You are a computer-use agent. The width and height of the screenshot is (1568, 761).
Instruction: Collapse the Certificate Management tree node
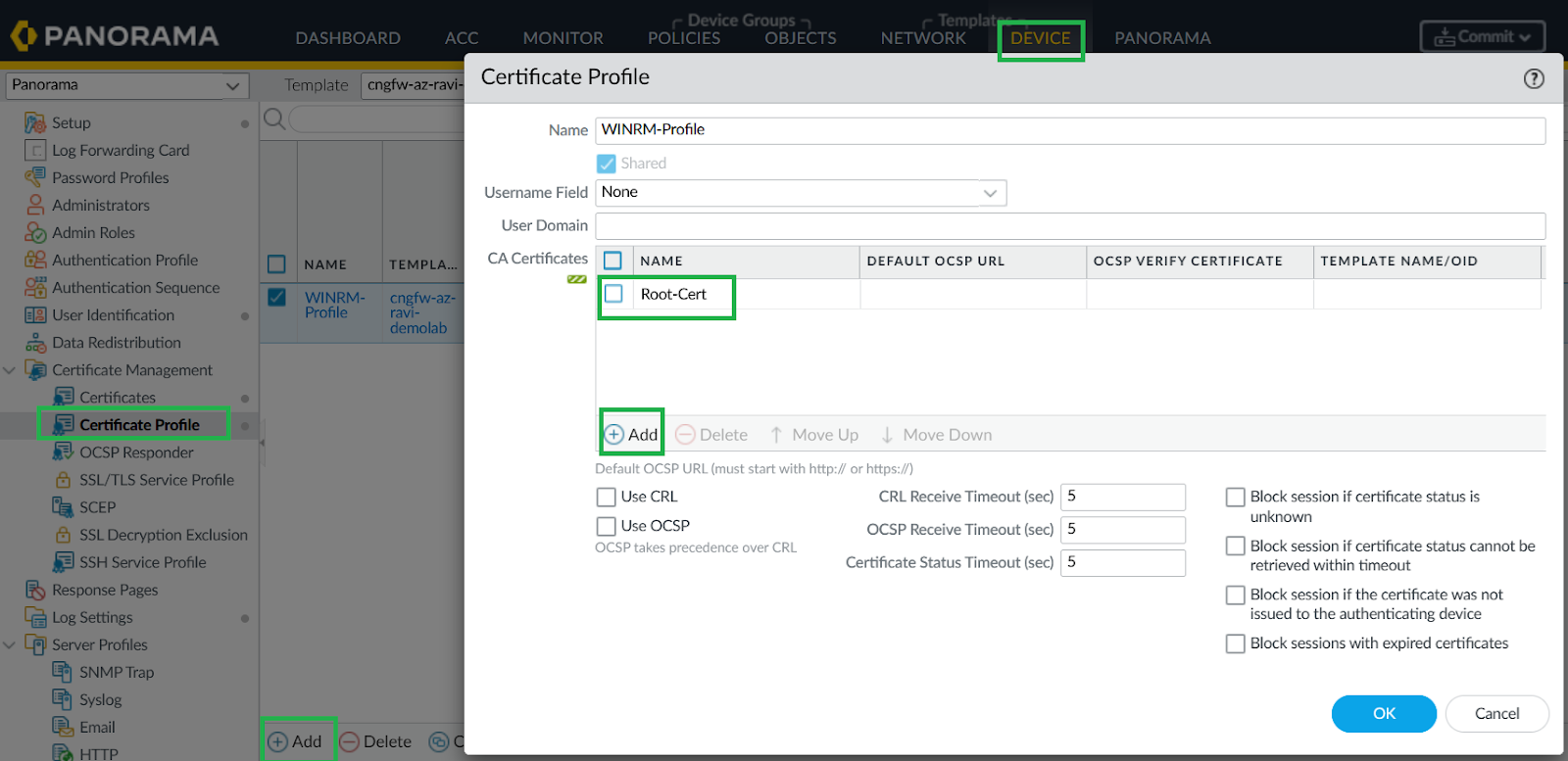tap(10, 370)
